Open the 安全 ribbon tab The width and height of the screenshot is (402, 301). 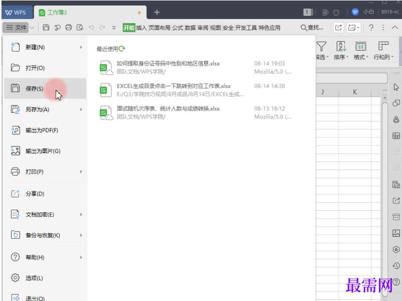(x=228, y=28)
